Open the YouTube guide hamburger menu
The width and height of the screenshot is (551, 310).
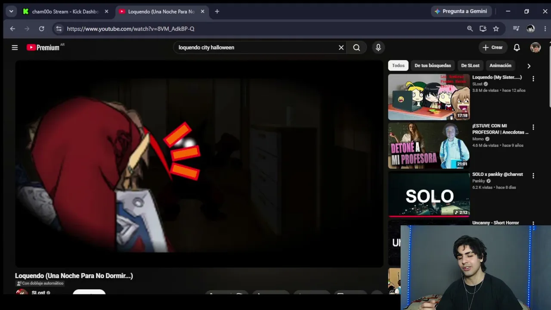click(15, 47)
